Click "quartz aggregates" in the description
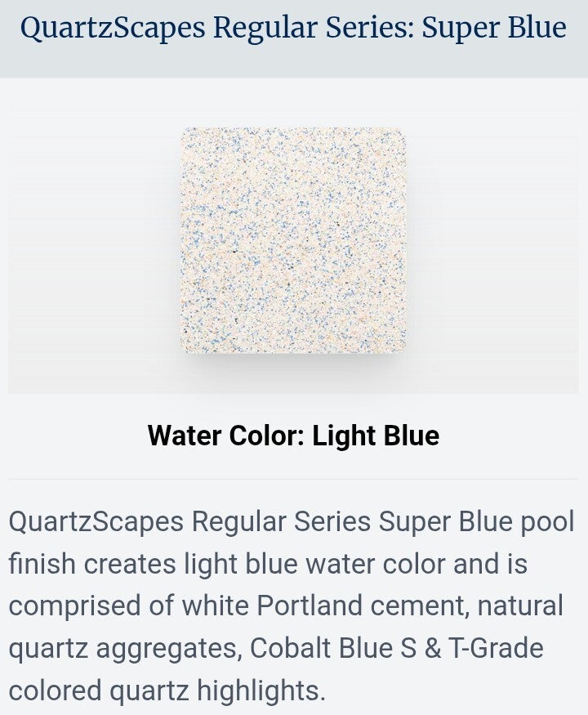 pos(125,650)
